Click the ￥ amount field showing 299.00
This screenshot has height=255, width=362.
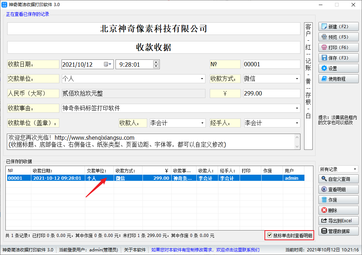tap(271, 94)
